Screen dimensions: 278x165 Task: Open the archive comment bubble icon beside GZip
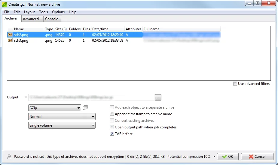click(x=85, y=107)
